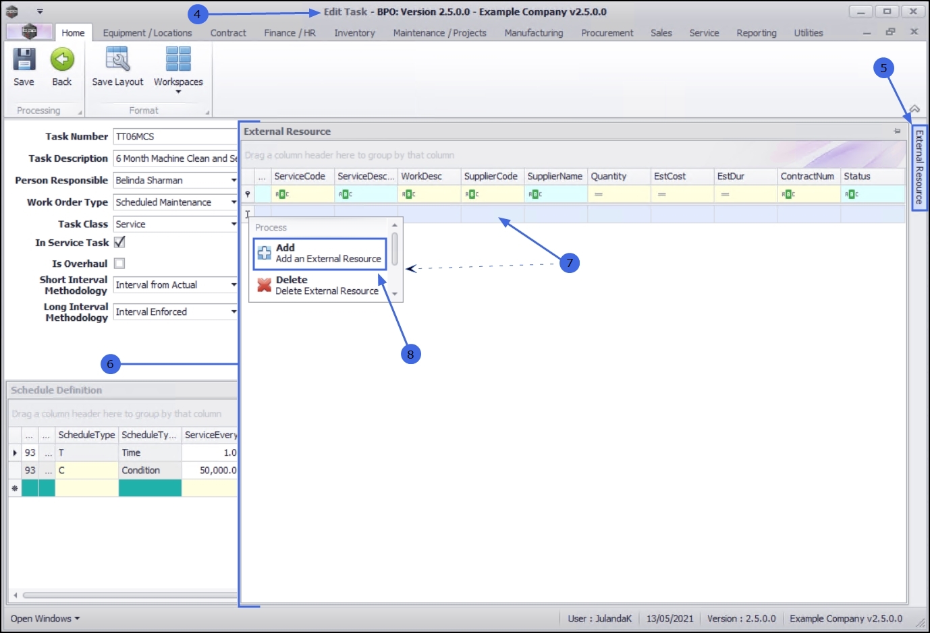Image resolution: width=930 pixels, height=633 pixels.
Task: Check the Is Overhaul checkbox
Action: [x=119, y=264]
